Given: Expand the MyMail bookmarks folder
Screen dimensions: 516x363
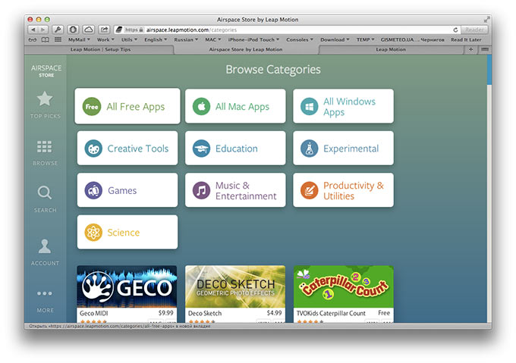Looking at the screenshot, I should [x=79, y=39].
